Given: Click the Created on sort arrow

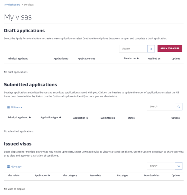Looking at the screenshot, I should tap(138, 58).
